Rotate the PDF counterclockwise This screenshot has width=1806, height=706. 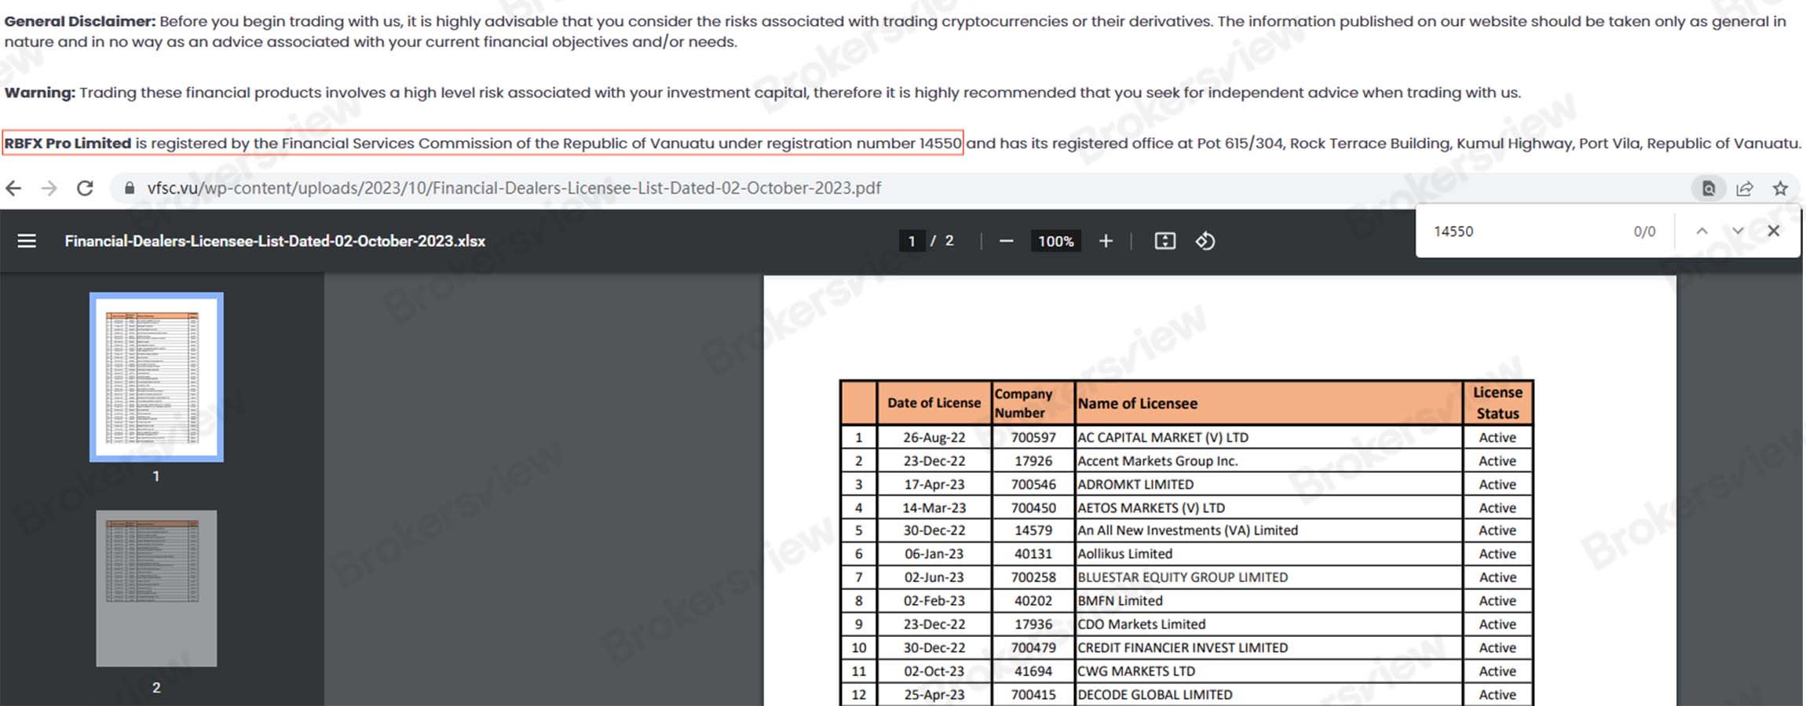tap(1207, 241)
